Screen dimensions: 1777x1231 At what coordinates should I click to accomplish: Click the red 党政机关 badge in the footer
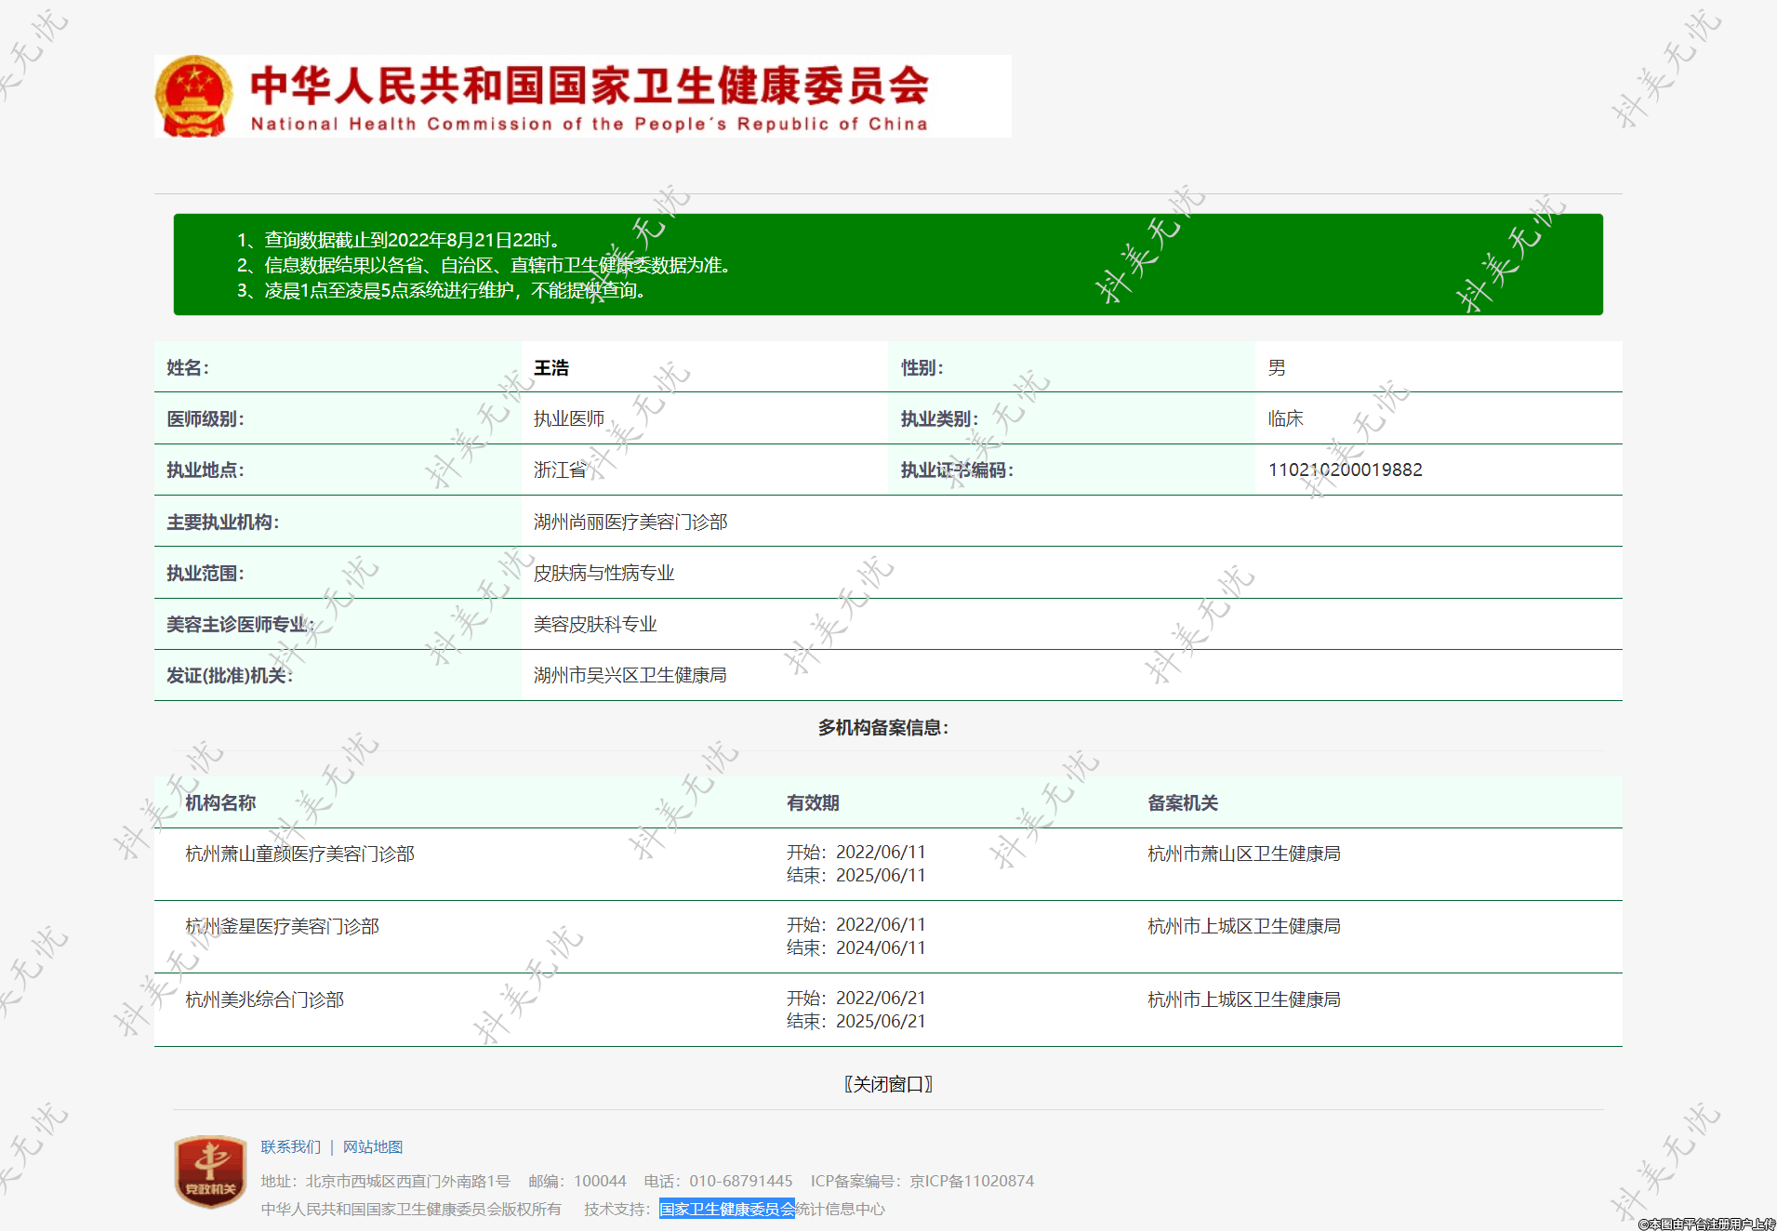210,1171
